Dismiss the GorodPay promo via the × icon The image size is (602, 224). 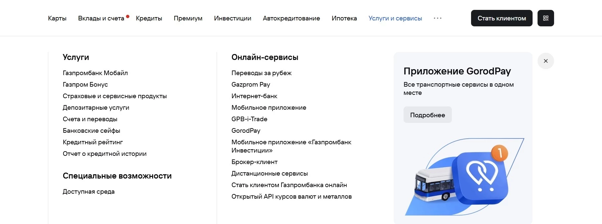point(545,61)
